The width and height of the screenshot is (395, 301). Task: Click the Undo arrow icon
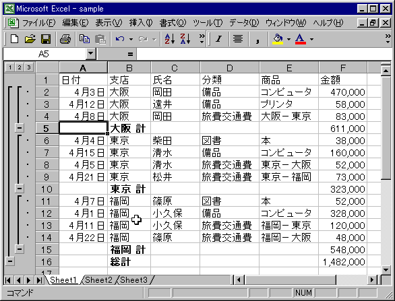click(120, 39)
